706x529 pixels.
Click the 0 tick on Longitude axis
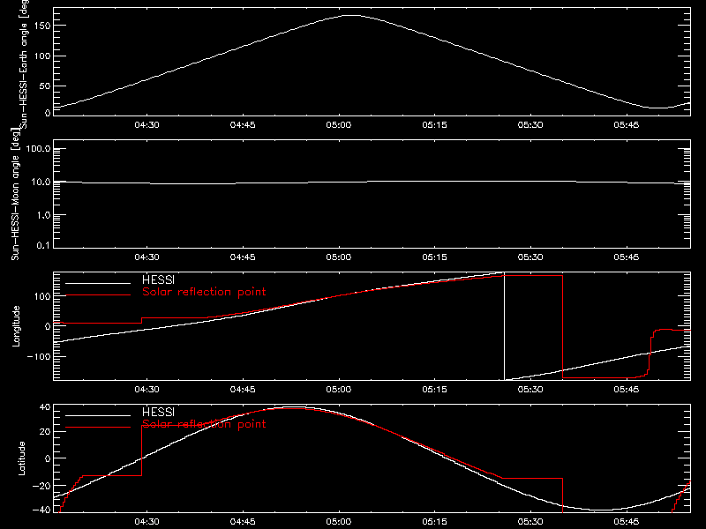click(48, 326)
